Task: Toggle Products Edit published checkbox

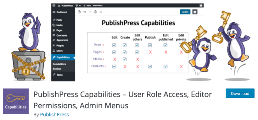Action: [165, 66]
